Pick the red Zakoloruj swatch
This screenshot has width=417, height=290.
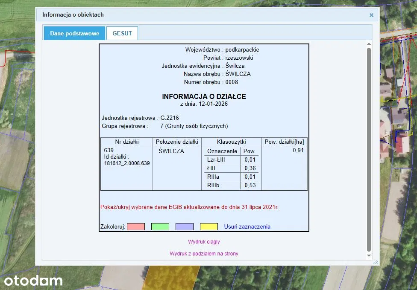[x=136, y=226]
